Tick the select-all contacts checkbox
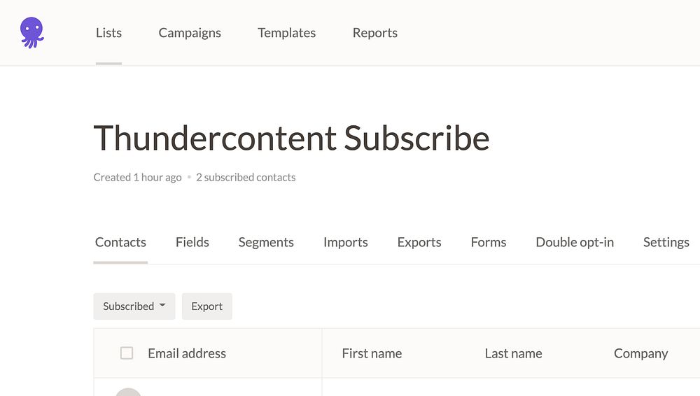 127,353
